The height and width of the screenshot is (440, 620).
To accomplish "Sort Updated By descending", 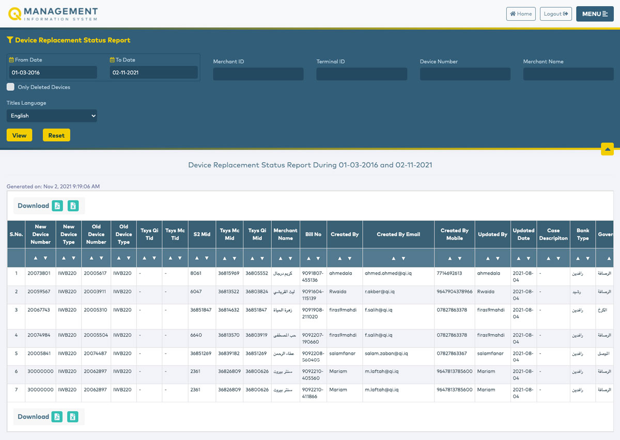I will click(x=498, y=258).
